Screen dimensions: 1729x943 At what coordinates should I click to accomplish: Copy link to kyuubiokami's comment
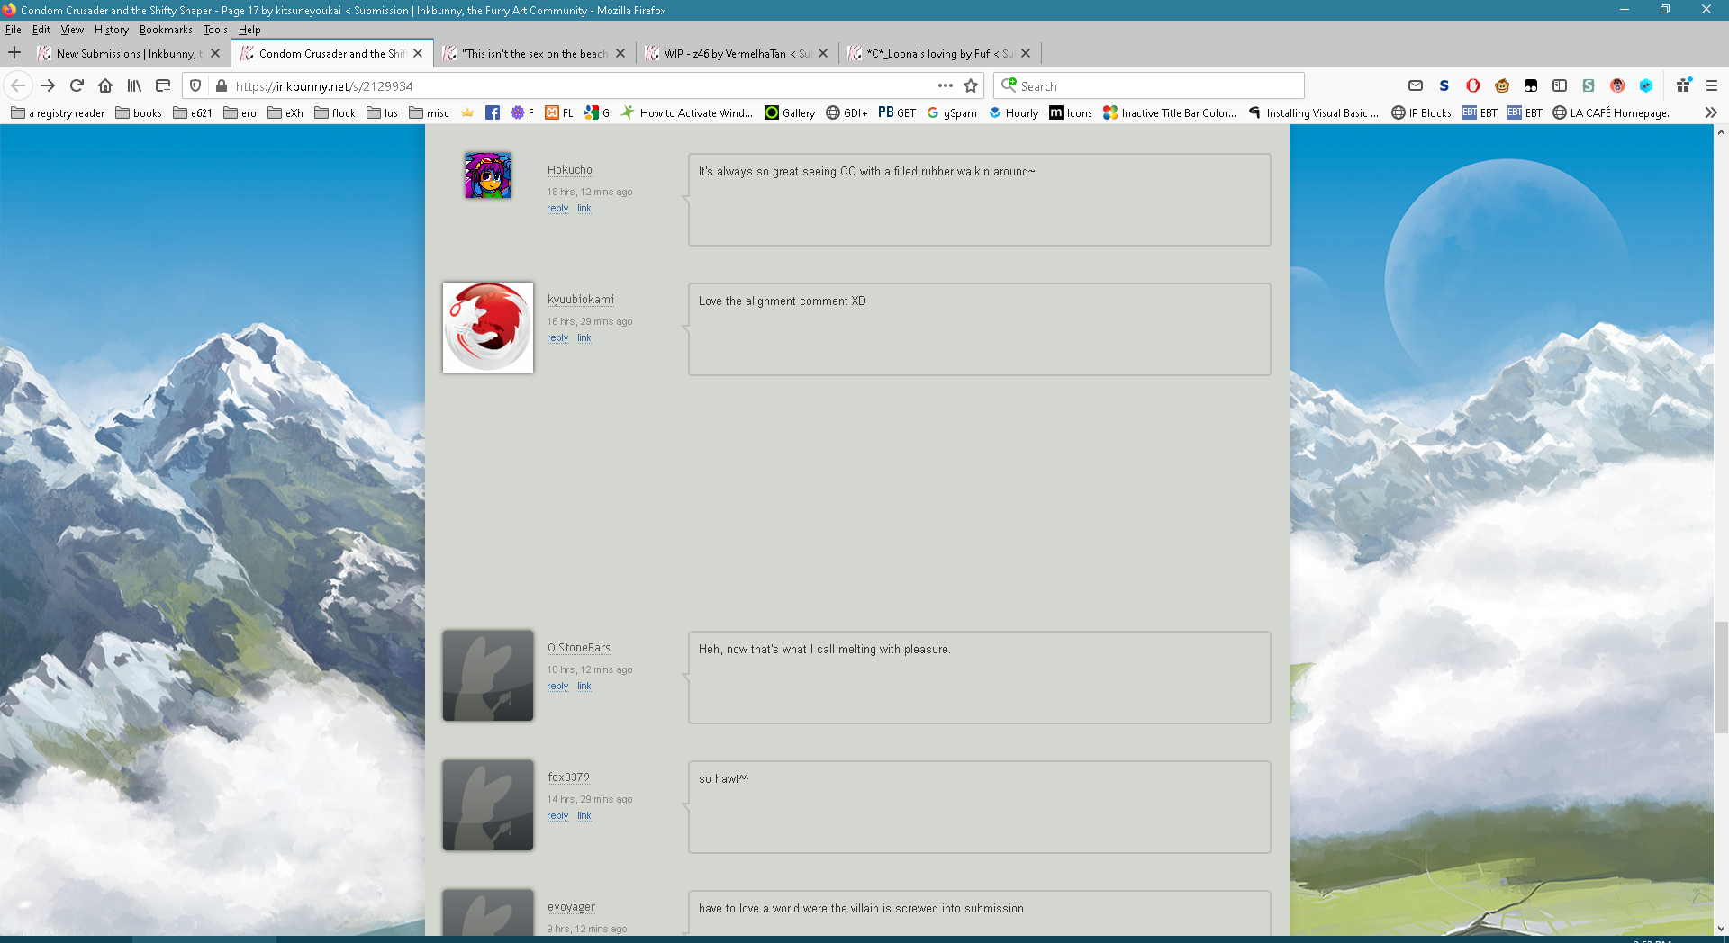pyautogui.click(x=584, y=338)
